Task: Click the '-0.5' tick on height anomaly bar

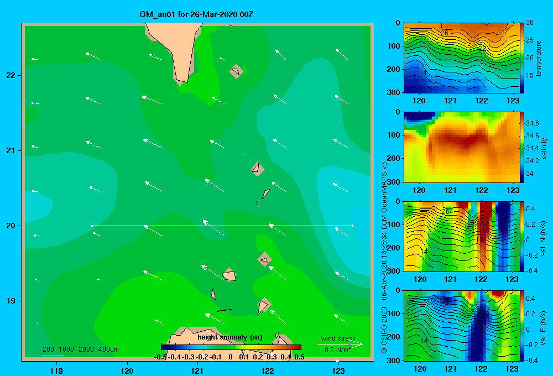Action: tap(160, 357)
